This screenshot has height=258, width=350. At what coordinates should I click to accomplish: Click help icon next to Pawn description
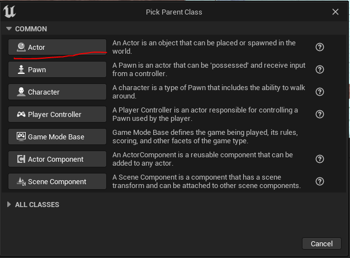320,70
